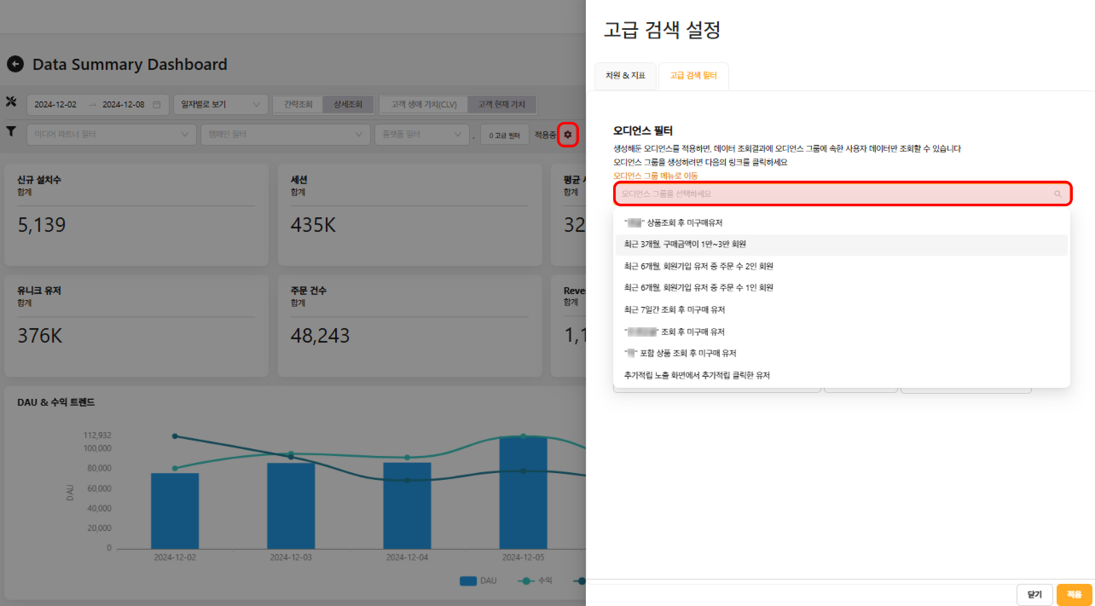Click the back arrow beside Data Summary Dashboard
This screenshot has width=1095, height=606.
[x=15, y=64]
